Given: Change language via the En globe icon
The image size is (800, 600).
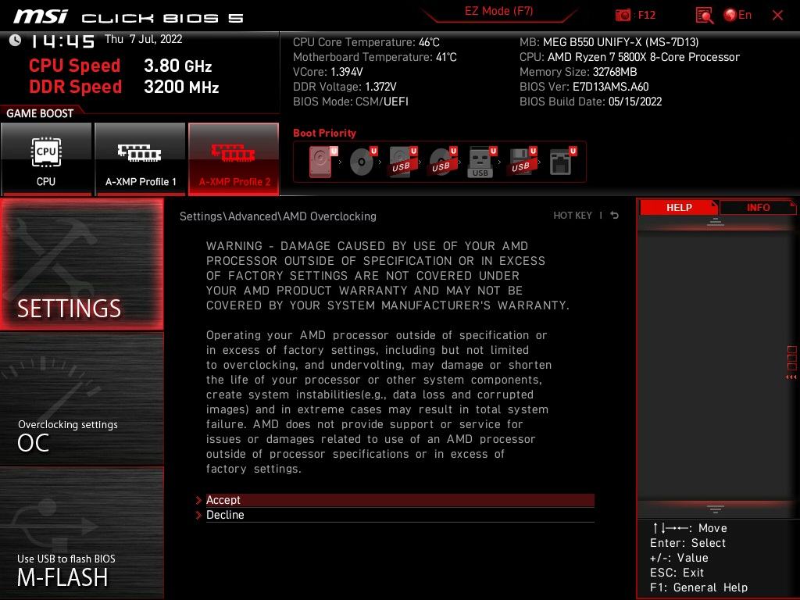Looking at the screenshot, I should (737, 15).
